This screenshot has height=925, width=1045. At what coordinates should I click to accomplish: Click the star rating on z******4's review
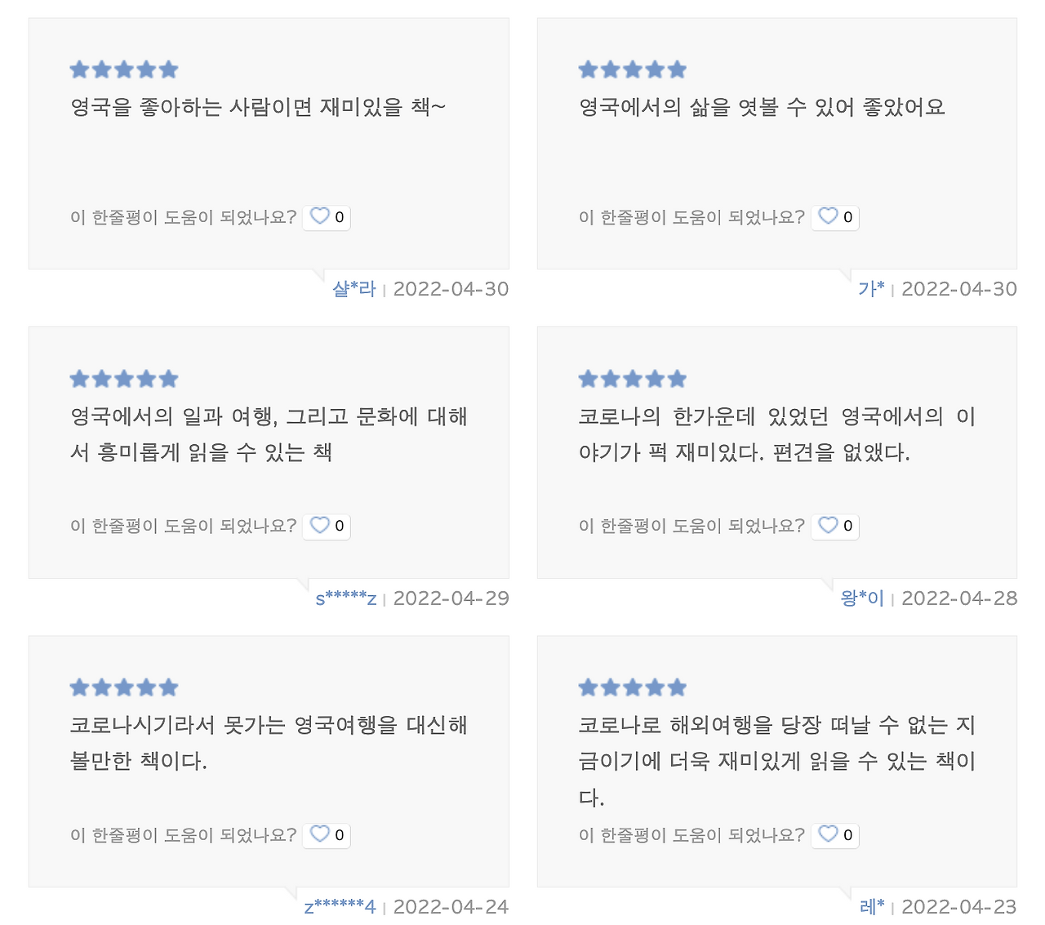123,687
